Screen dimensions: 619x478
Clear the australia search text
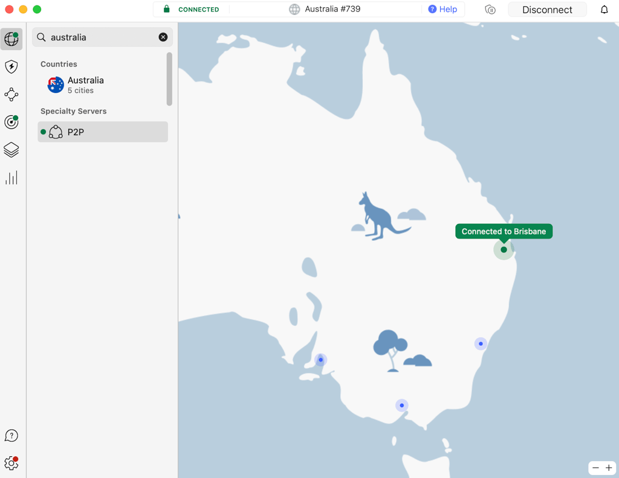tap(163, 37)
